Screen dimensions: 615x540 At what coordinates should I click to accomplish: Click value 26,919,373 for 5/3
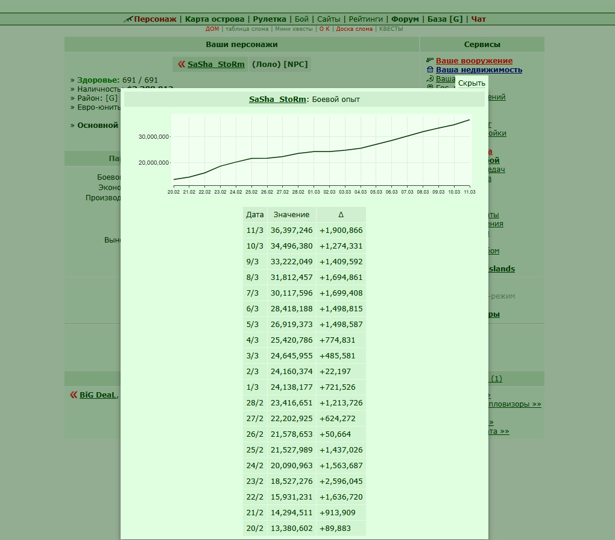click(x=291, y=325)
